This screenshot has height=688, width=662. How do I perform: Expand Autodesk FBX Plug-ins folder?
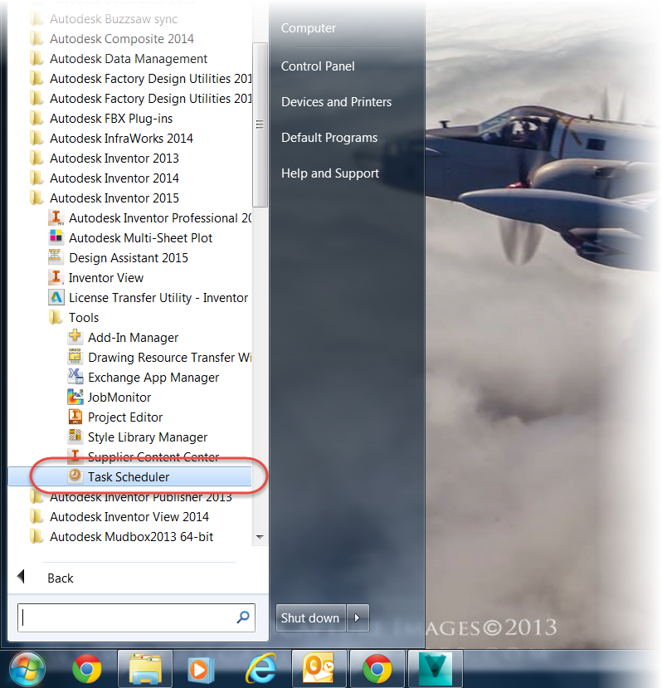(x=101, y=119)
